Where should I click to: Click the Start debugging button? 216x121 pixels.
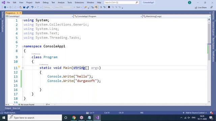(x=78, y=7)
